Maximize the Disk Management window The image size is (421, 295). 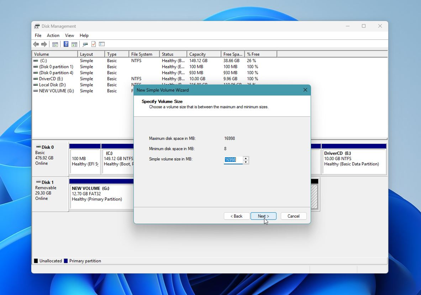(364, 26)
